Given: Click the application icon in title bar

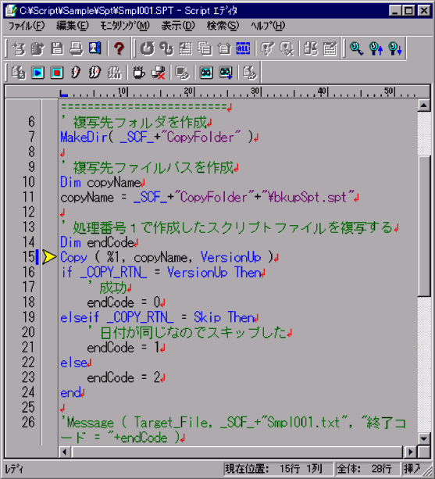Looking at the screenshot, I should tap(12, 11).
